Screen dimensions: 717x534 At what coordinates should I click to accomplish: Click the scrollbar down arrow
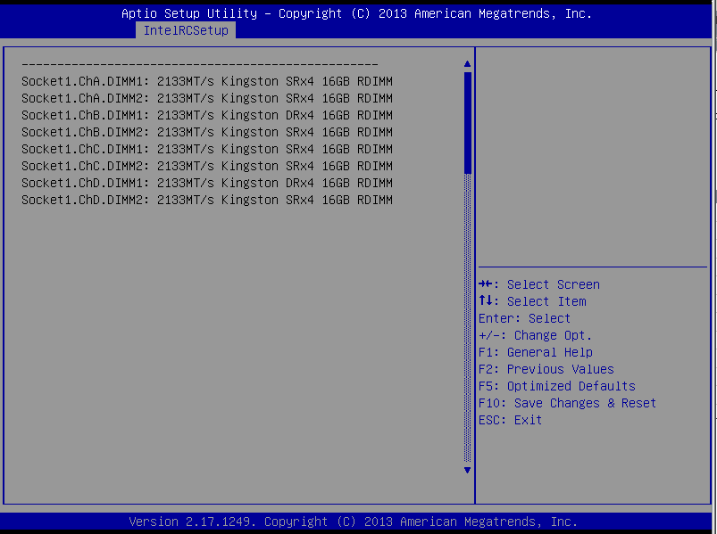coord(467,470)
